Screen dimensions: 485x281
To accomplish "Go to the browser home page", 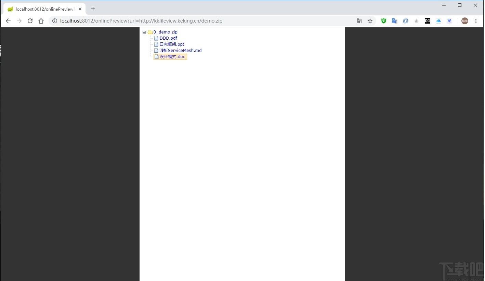I will tap(41, 21).
